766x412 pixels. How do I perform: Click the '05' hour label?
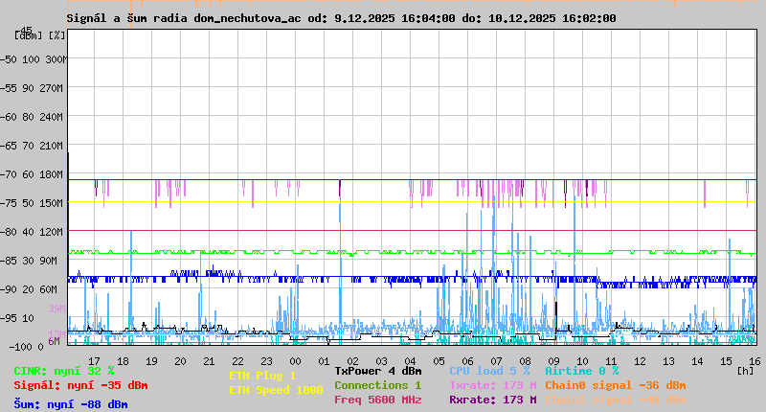pyautogui.click(x=439, y=361)
